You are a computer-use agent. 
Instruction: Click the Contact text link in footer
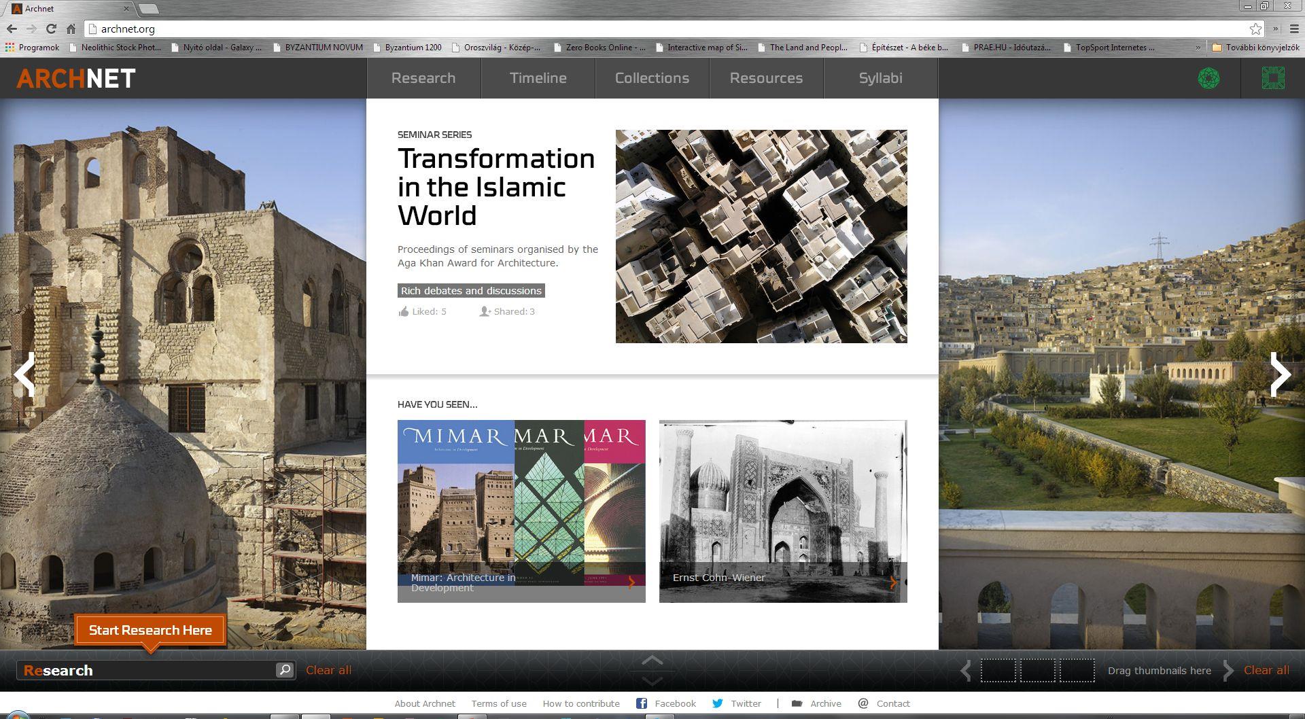point(893,703)
